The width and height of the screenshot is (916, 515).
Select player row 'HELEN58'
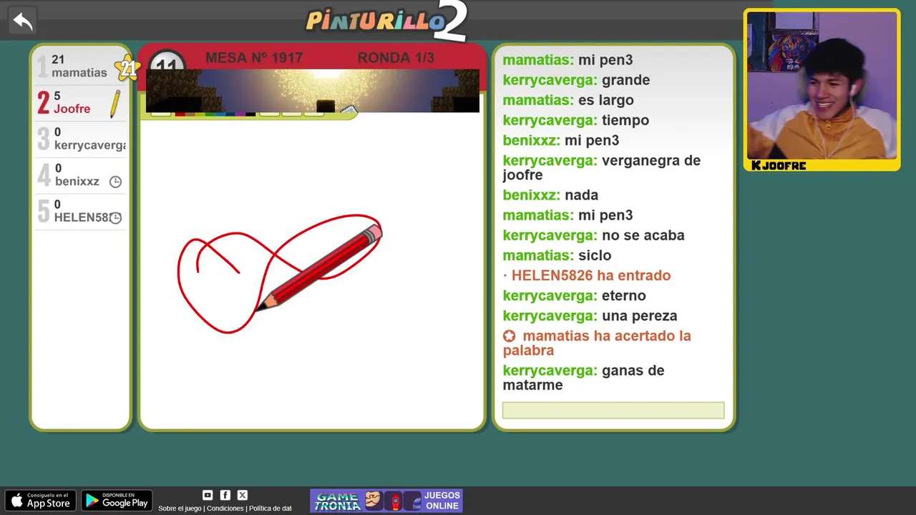point(81,211)
